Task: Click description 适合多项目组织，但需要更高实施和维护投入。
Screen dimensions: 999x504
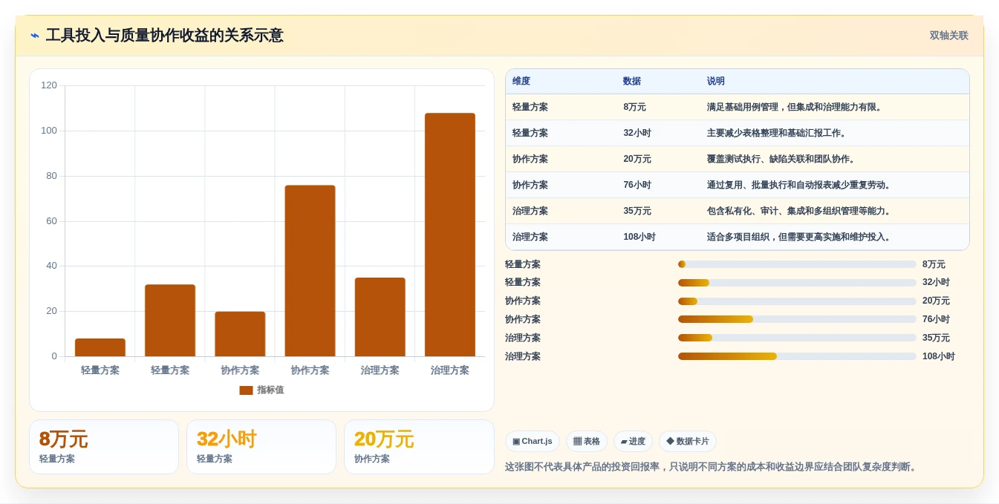Action: click(800, 238)
